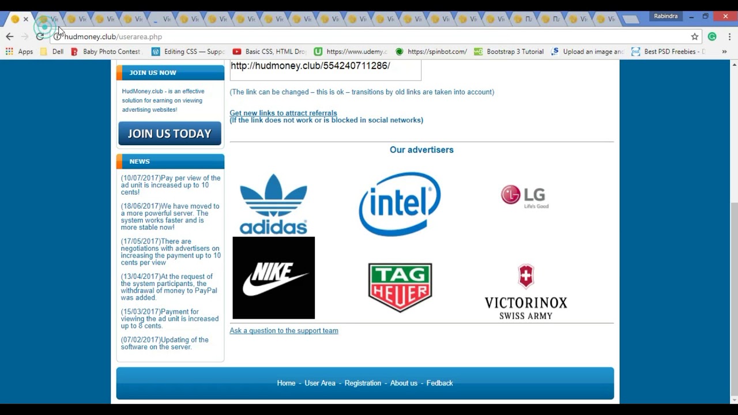Click the 07/02/2017 software update news item
This screenshot has width=738, height=415.
[164, 344]
